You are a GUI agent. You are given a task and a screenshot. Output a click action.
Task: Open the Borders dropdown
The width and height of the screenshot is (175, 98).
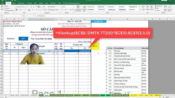coord(27,10)
